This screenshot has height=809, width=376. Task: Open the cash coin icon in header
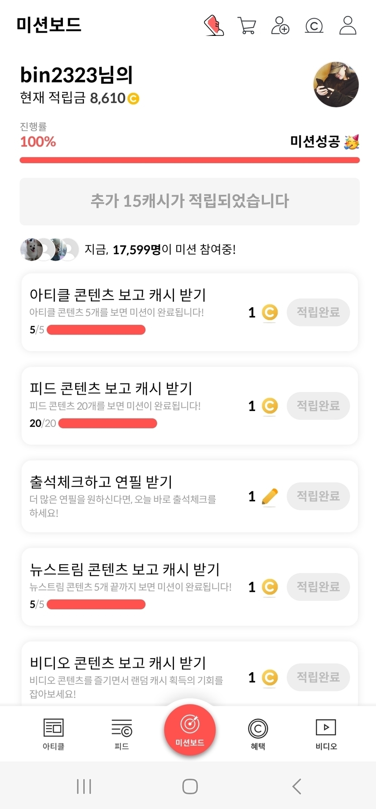pos(314,25)
